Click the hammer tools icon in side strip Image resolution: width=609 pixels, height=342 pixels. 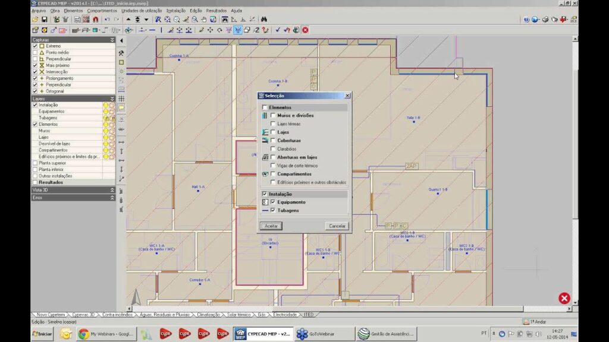pyautogui.click(x=121, y=53)
